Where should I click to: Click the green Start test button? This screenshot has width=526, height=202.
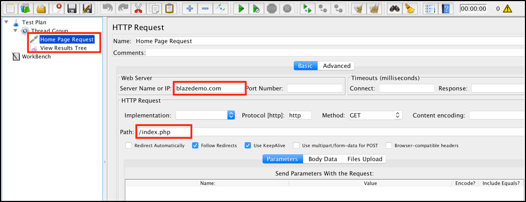coord(241,8)
